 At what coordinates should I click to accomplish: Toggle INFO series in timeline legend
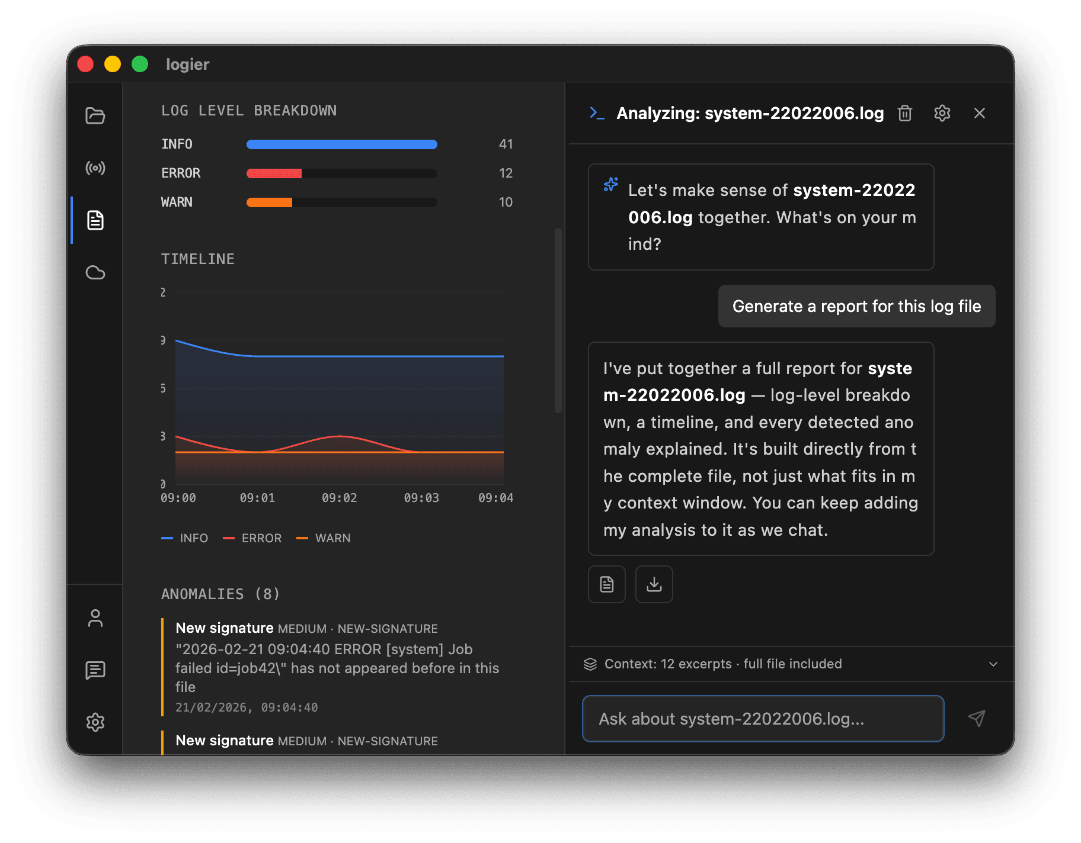pyautogui.click(x=184, y=538)
